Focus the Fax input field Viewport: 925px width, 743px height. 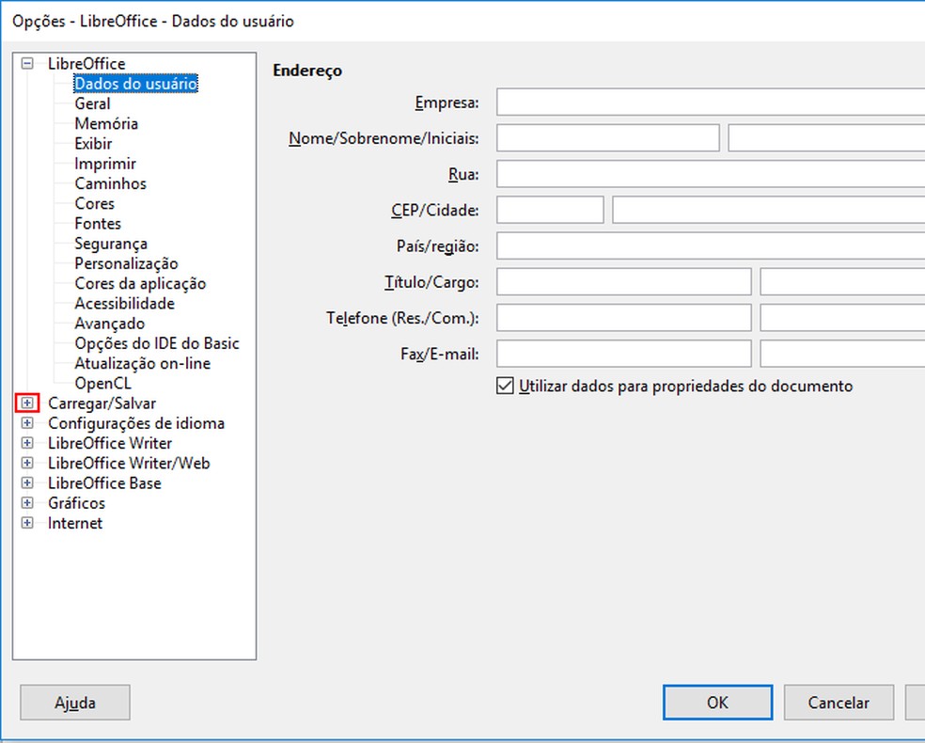point(623,354)
